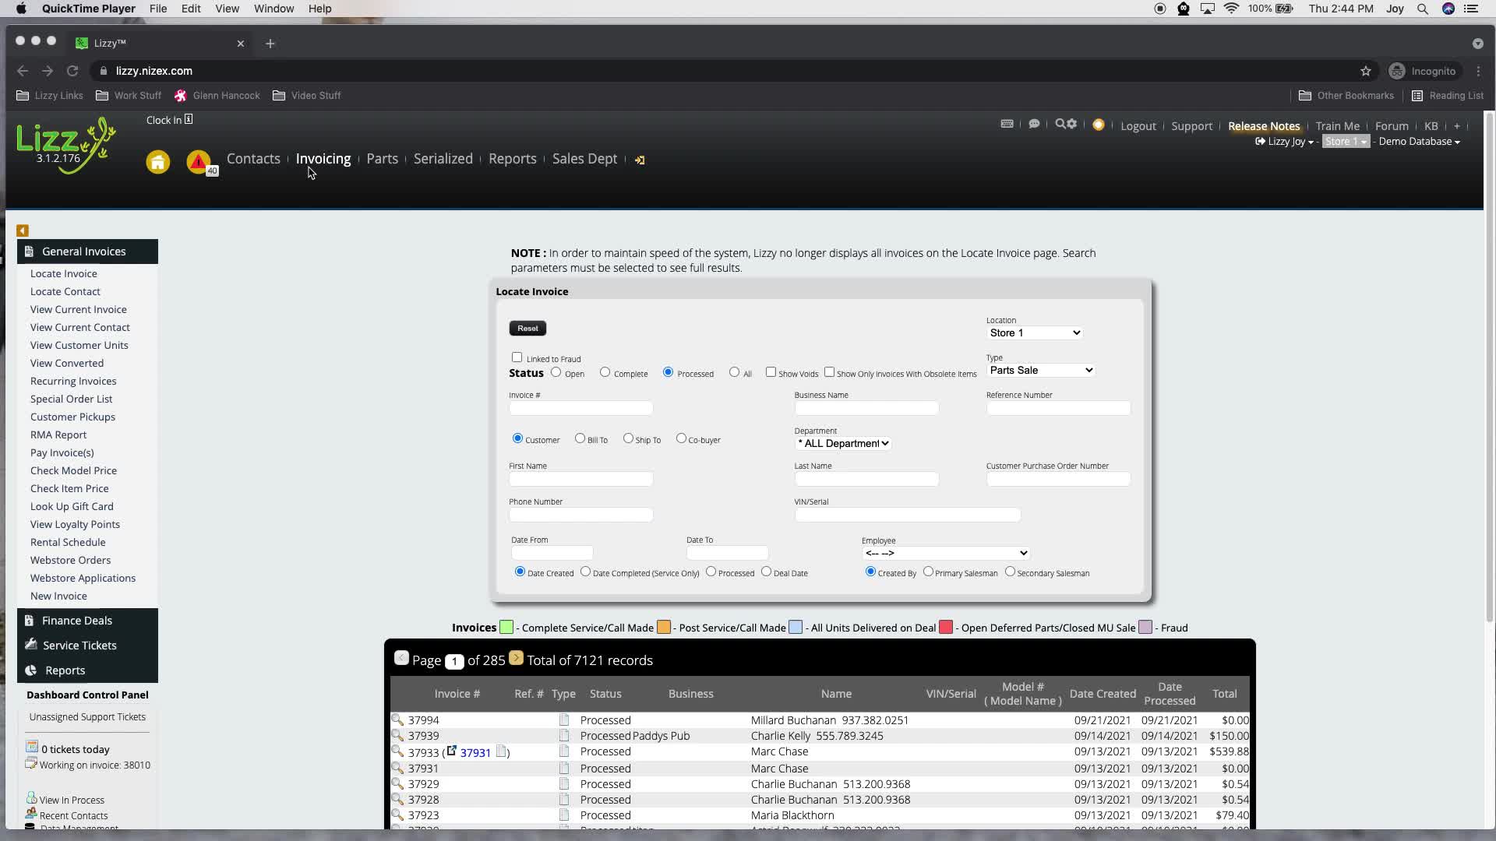Screen dimensions: 1496x841
Task: Open the Sales Dept menu
Action: point(584,159)
